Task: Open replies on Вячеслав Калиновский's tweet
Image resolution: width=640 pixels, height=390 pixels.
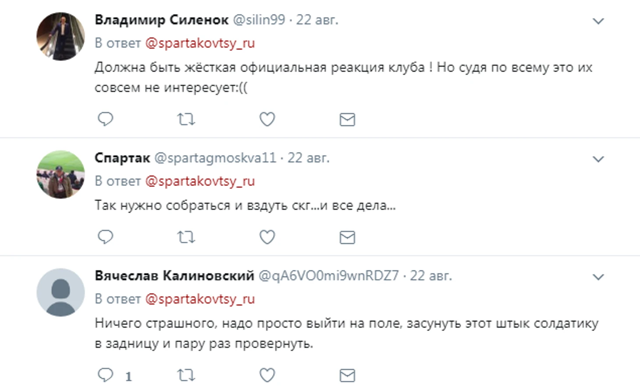Action: (x=105, y=375)
